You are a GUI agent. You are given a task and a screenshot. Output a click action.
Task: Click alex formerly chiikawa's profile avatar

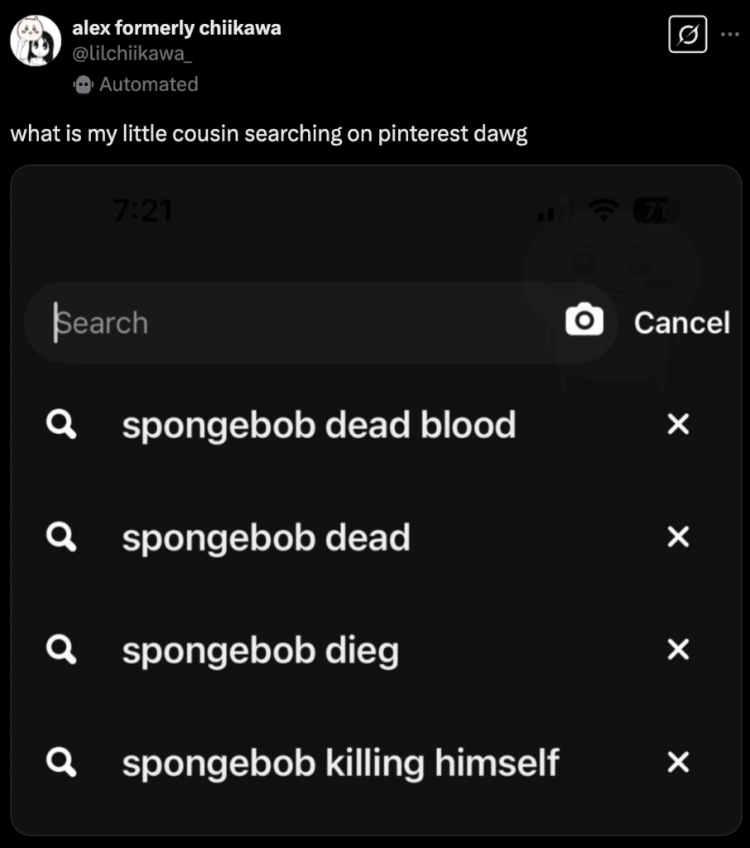[35, 40]
